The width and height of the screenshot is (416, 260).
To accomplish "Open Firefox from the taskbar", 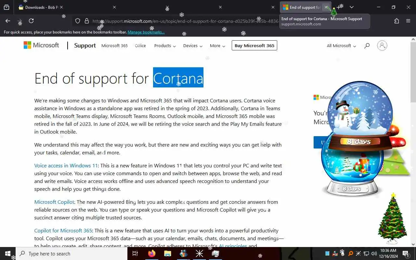I will (151, 253).
